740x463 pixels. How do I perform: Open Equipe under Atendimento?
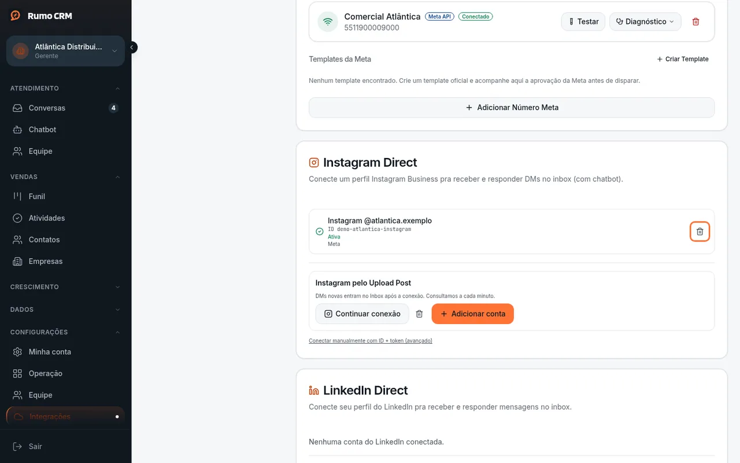[65, 151]
